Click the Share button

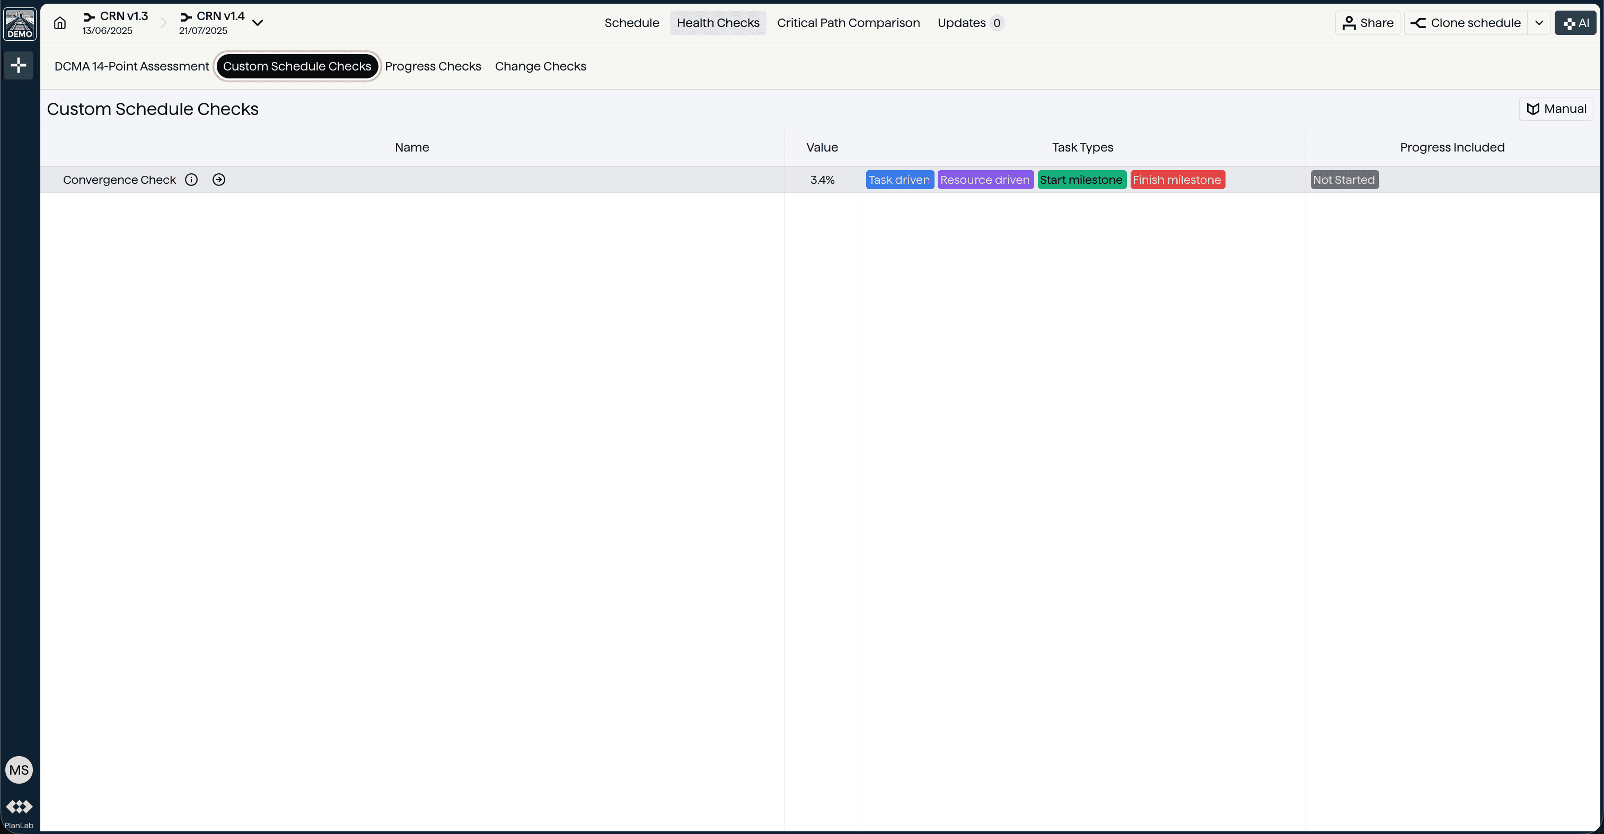pos(1367,22)
